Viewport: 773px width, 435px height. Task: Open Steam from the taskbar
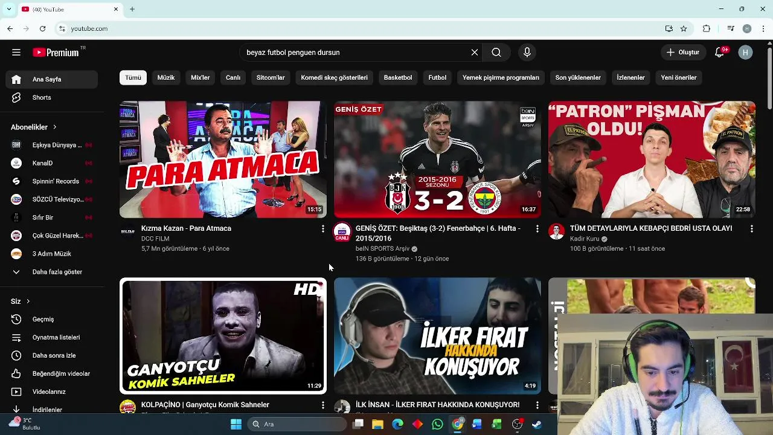pos(537,424)
